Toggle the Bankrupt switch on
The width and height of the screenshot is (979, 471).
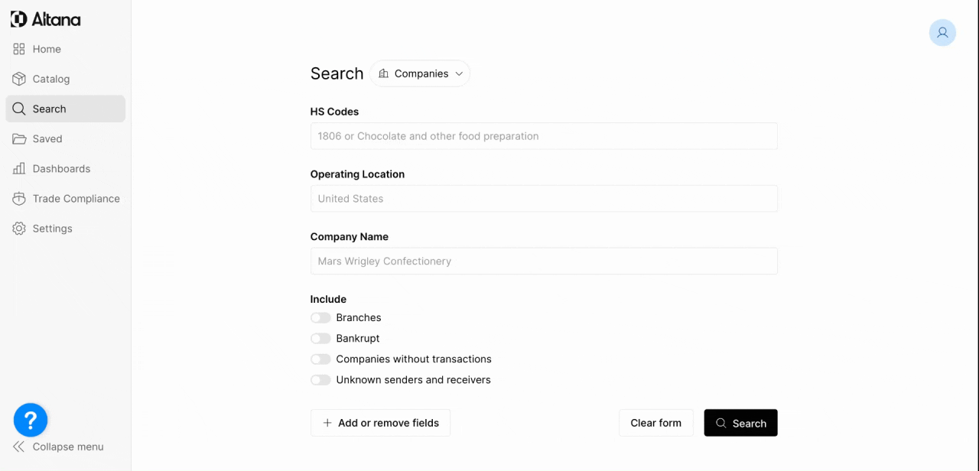pyautogui.click(x=320, y=339)
